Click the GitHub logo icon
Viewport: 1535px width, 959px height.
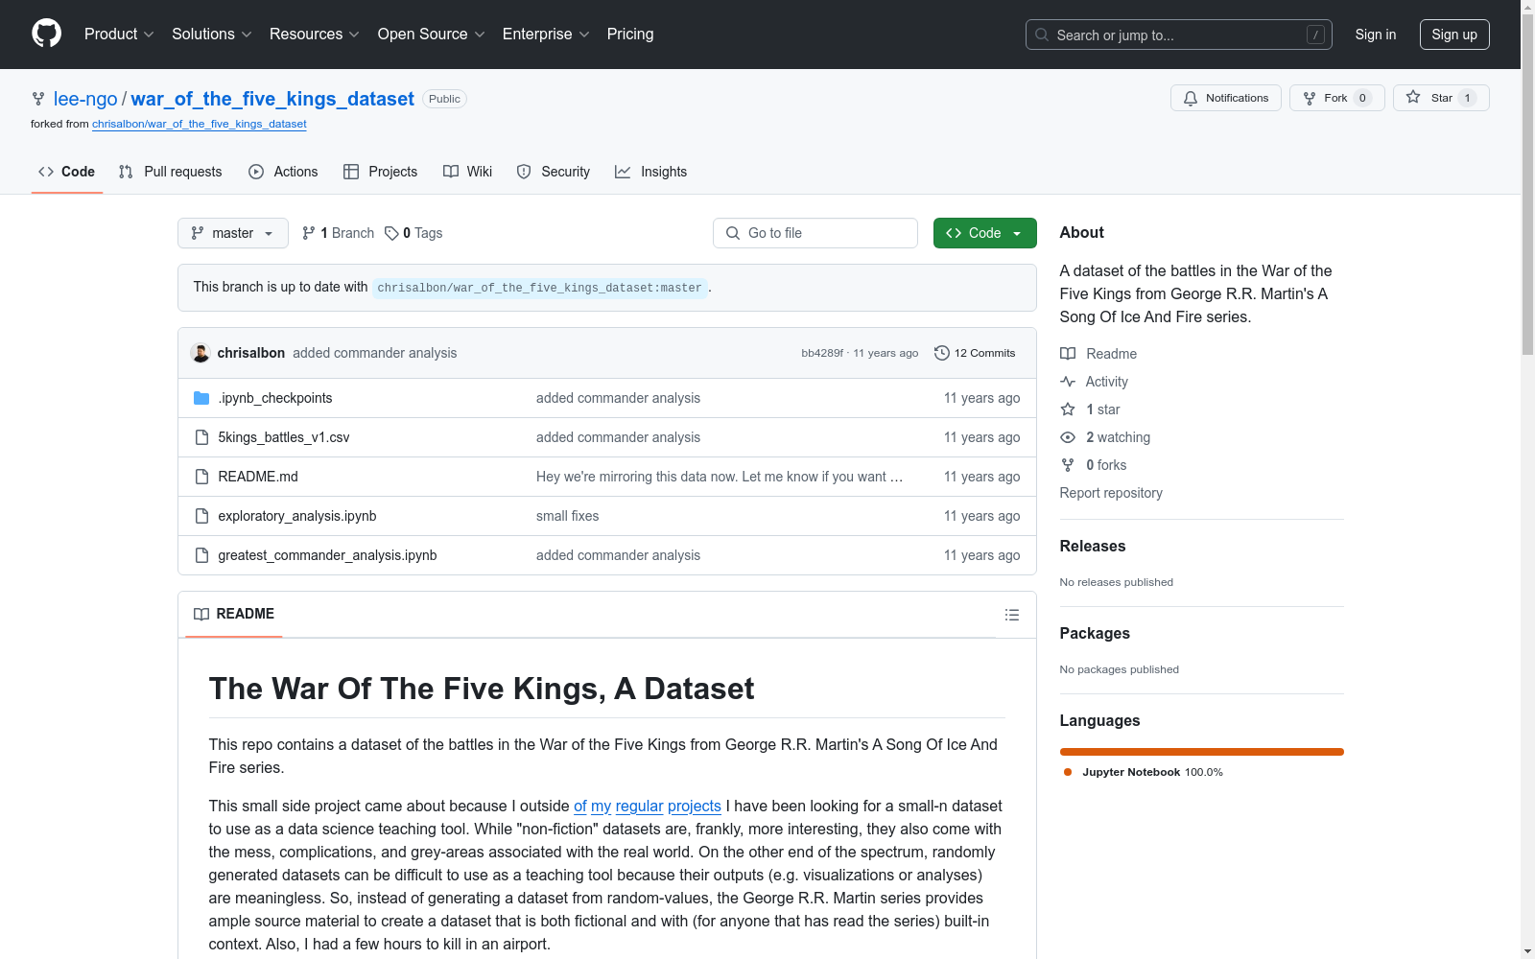click(46, 34)
